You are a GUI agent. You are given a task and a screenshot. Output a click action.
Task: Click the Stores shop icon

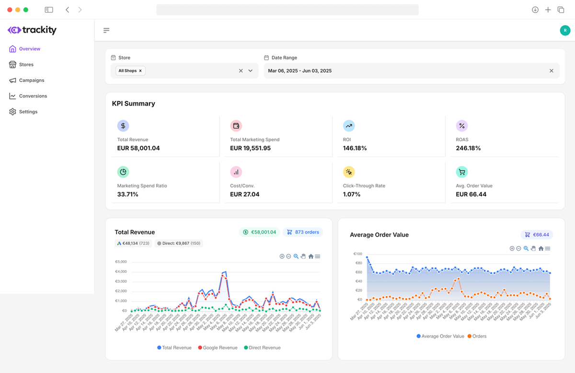[12, 65]
